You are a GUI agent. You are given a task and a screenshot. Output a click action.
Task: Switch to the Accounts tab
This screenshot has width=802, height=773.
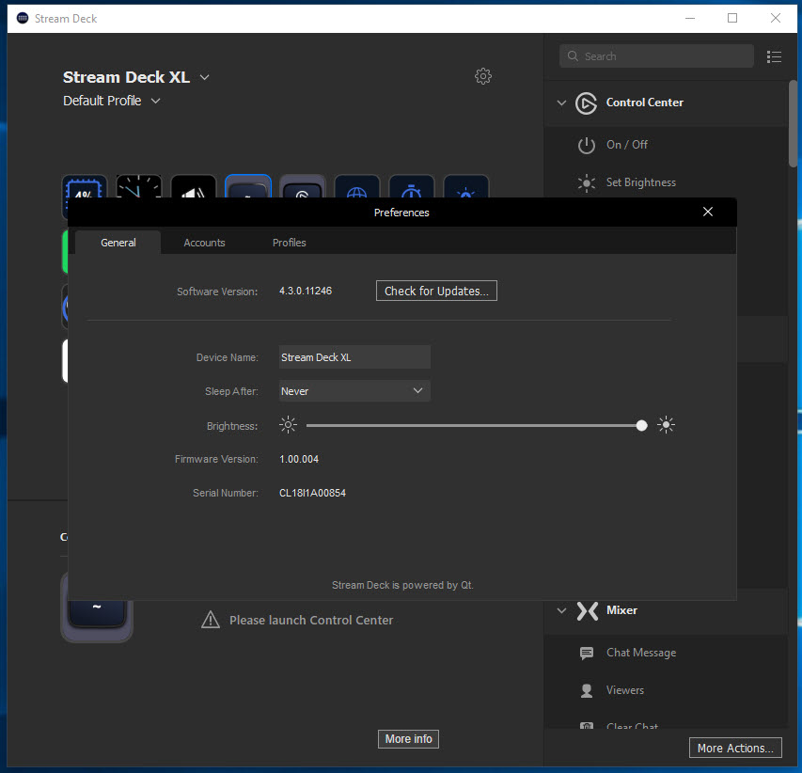[x=204, y=243]
